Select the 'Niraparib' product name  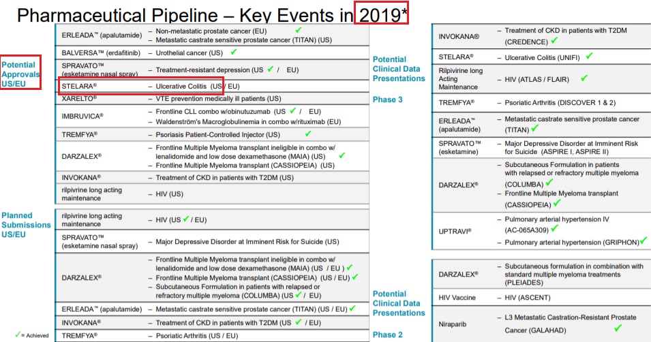point(452,324)
